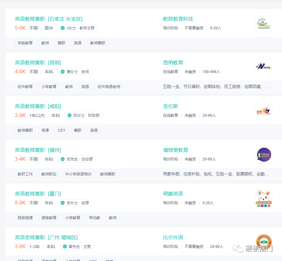Click the rabbit logo of 萌趣英语
This screenshot has width=282, height=261.
264,199
